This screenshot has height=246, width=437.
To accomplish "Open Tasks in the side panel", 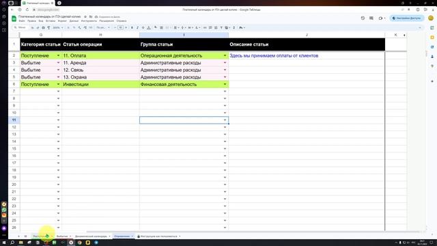I will (x=432, y=47).
